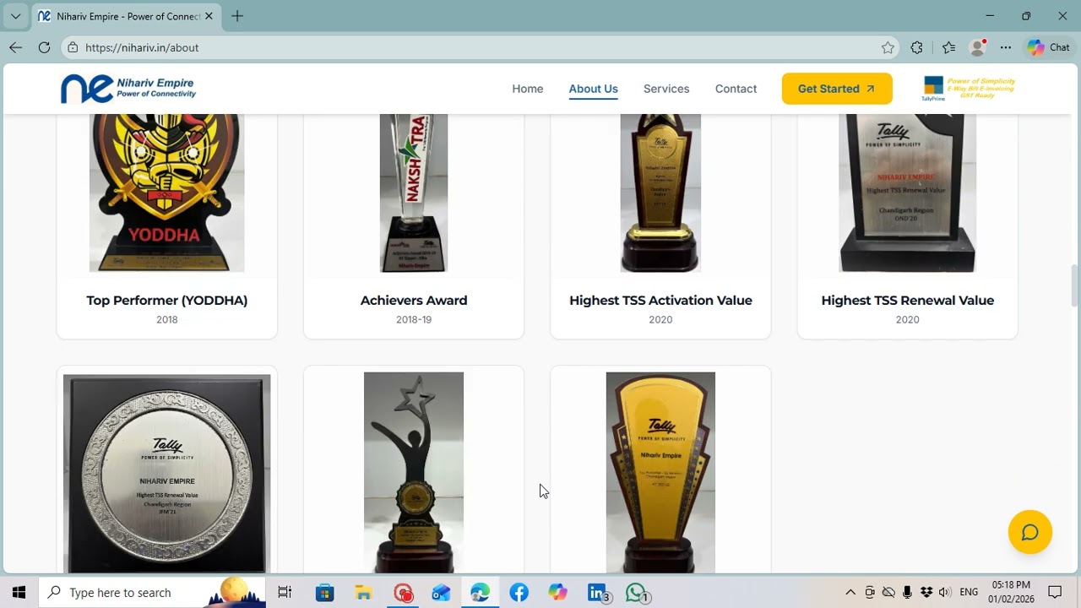Open the Achievers Award trophy image

pyautogui.click(x=414, y=193)
